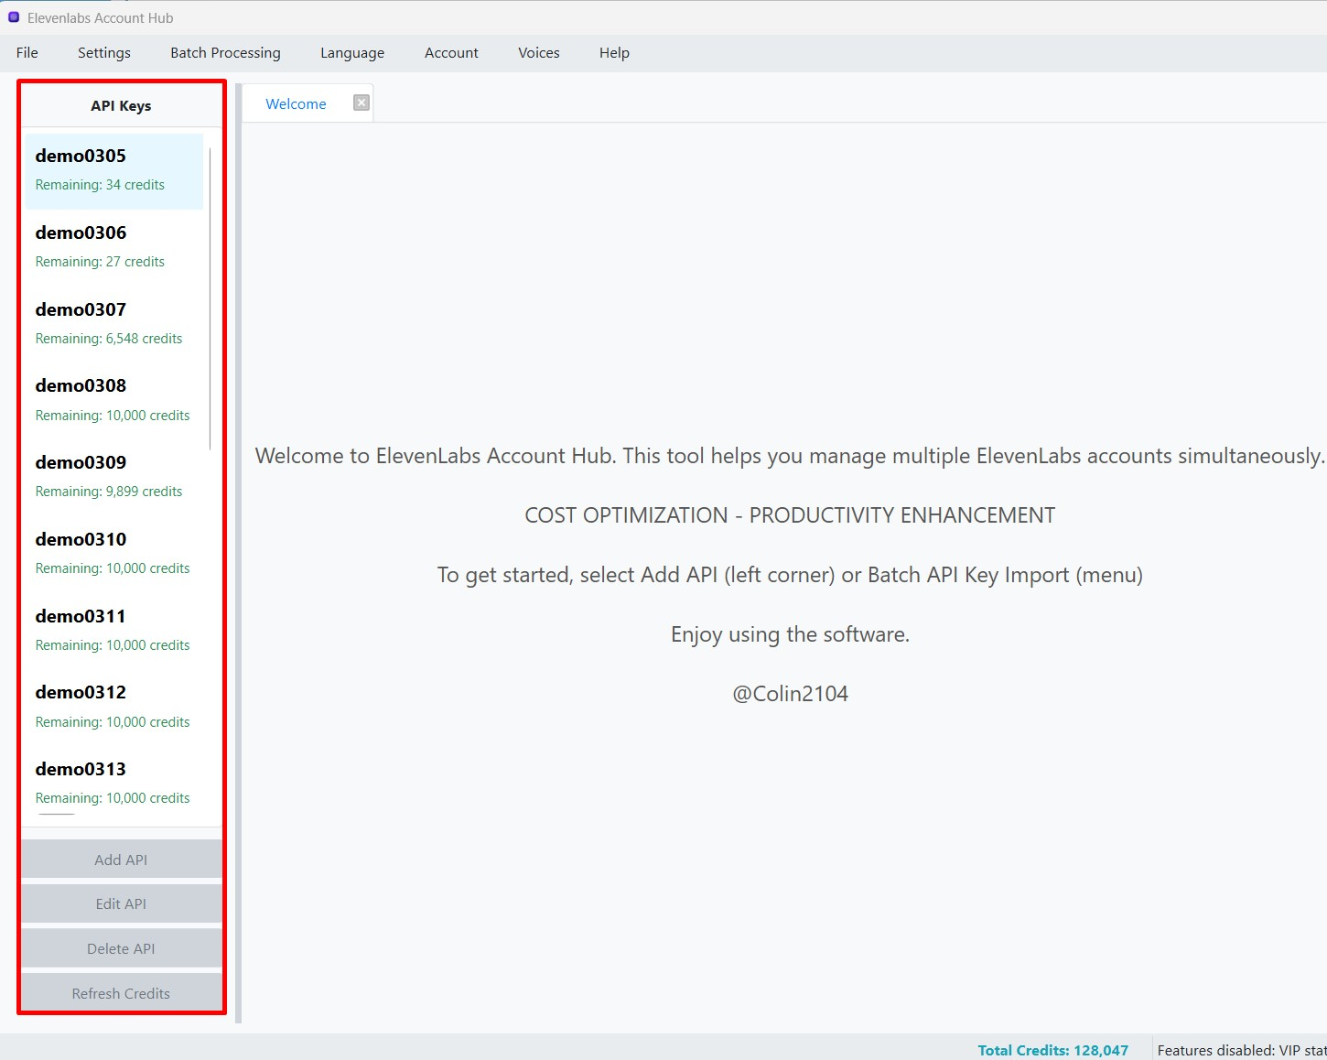
Task: Select the demo0309 API key
Action: pyautogui.click(x=113, y=477)
